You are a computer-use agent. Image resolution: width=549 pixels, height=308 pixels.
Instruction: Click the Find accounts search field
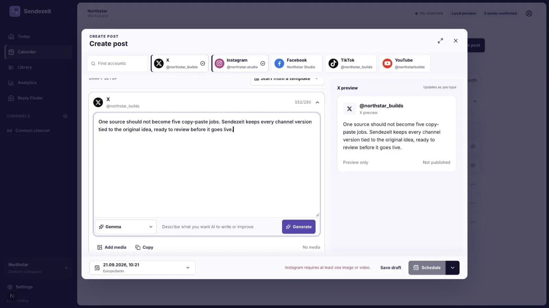click(x=117, y=63)
